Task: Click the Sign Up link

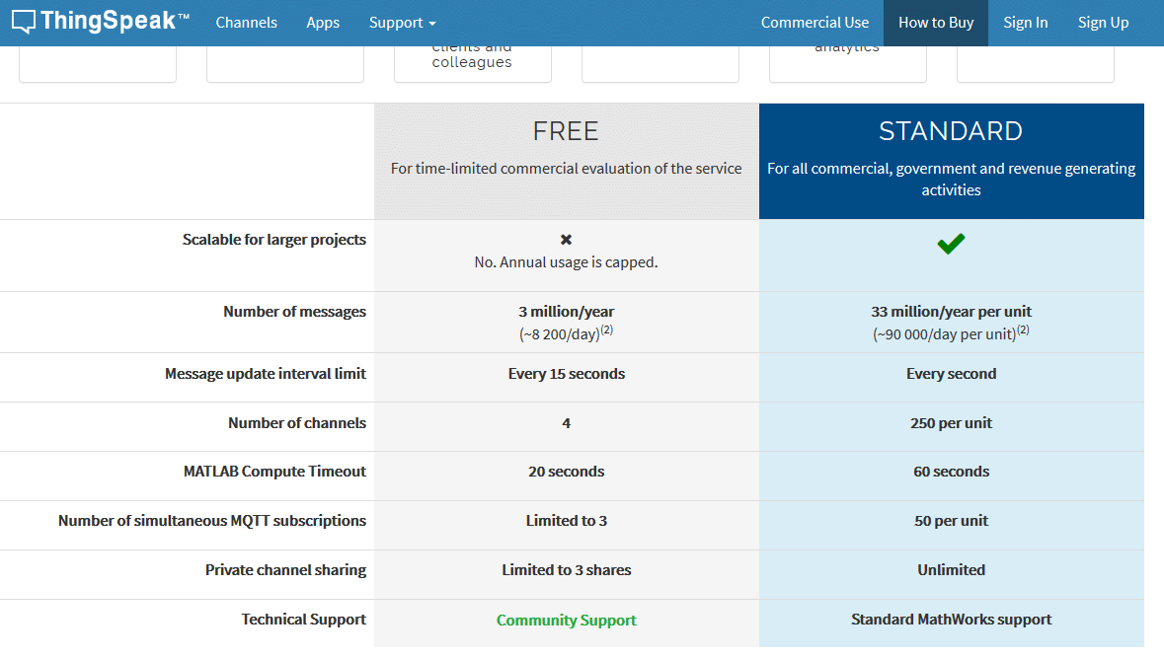Action: point(1103,23)
